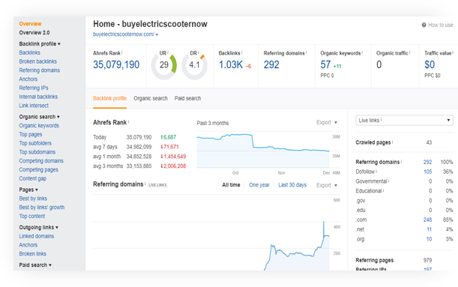
Task: Click the 1.03K backlinks count
Action: pyautogui.click(x=231, y=64)
